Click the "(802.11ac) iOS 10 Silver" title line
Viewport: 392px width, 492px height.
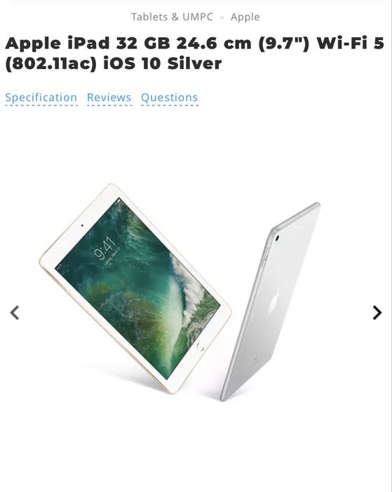pos(114,64)
